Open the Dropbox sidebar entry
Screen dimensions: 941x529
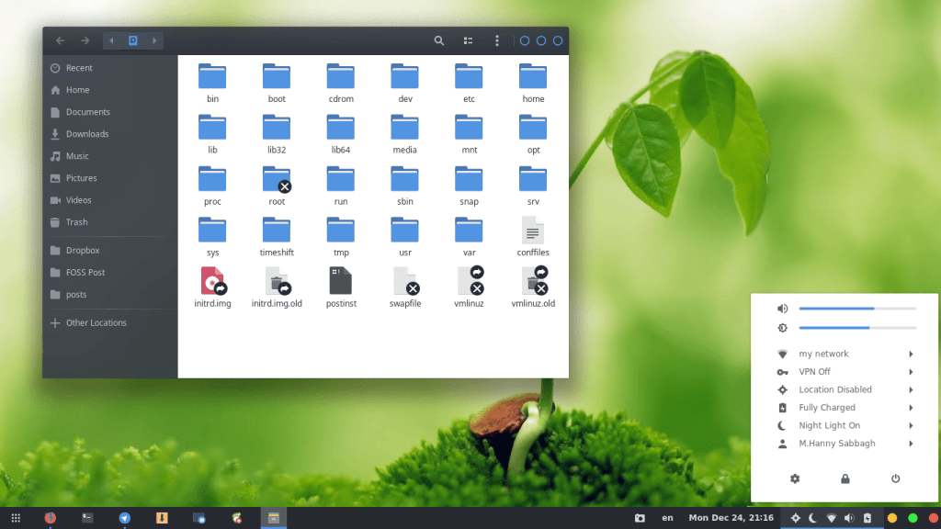click(83, 250)
